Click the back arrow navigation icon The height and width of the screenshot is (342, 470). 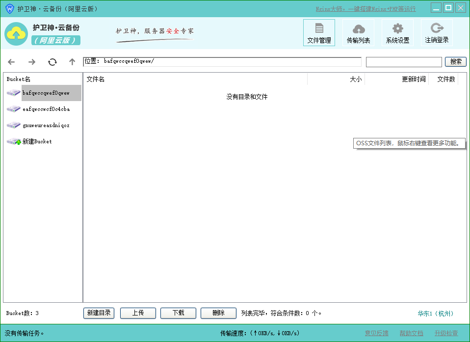(11, 62)
